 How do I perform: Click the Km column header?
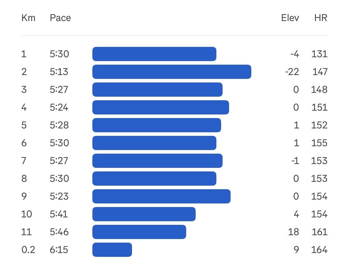pos(28,18)
